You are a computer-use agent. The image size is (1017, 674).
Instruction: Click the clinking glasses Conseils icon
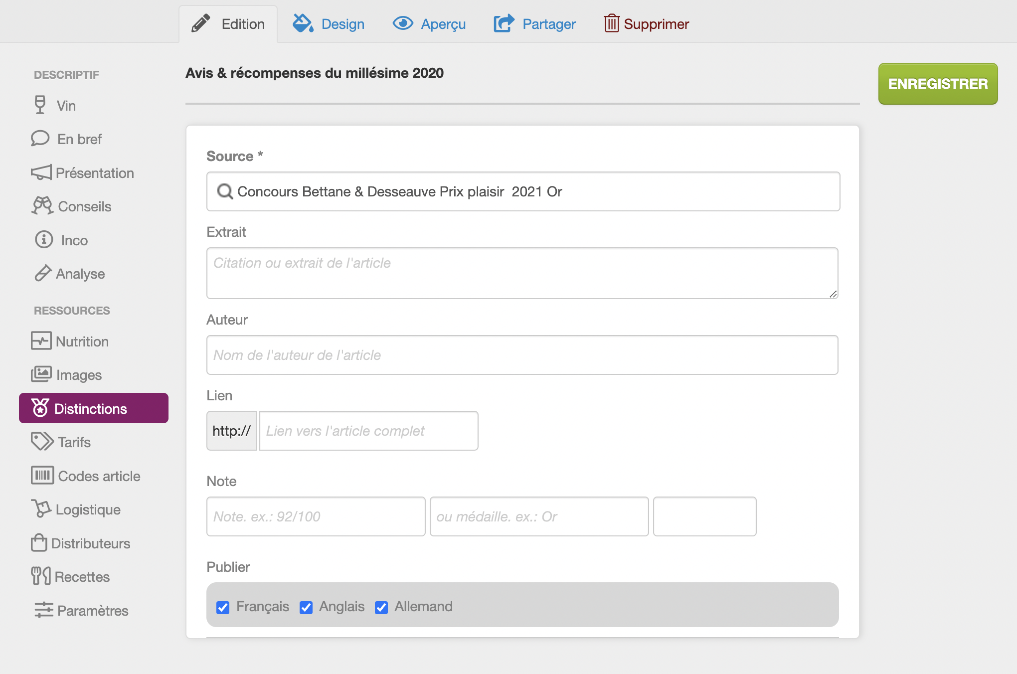coord(42,206)
